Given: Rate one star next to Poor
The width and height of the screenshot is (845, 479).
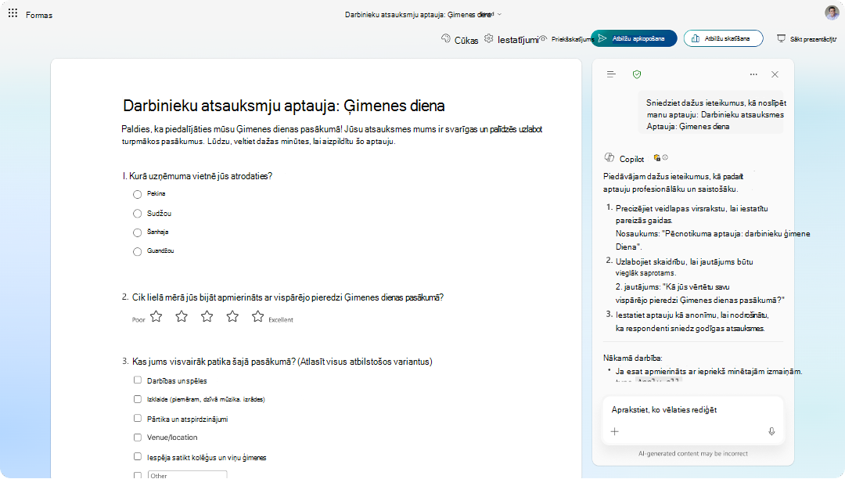Looking at the screenshot, I should (x=156, y=316).
